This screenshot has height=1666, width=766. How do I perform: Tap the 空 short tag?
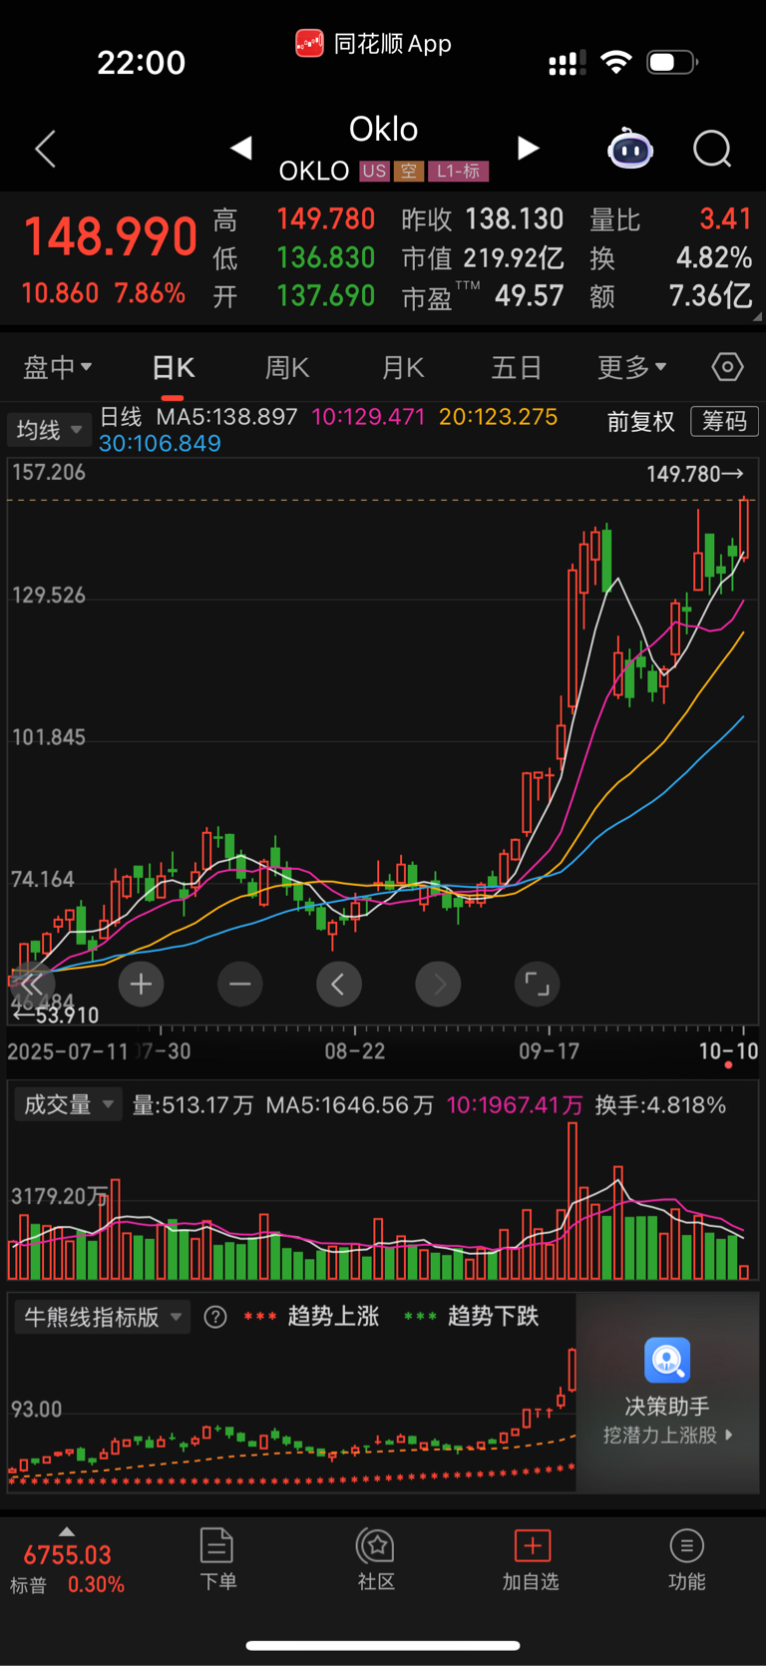408,171
